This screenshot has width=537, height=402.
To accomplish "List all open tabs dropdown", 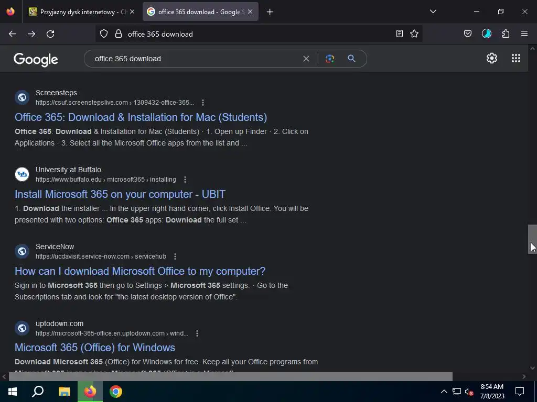I will click(x=433, y=12).
